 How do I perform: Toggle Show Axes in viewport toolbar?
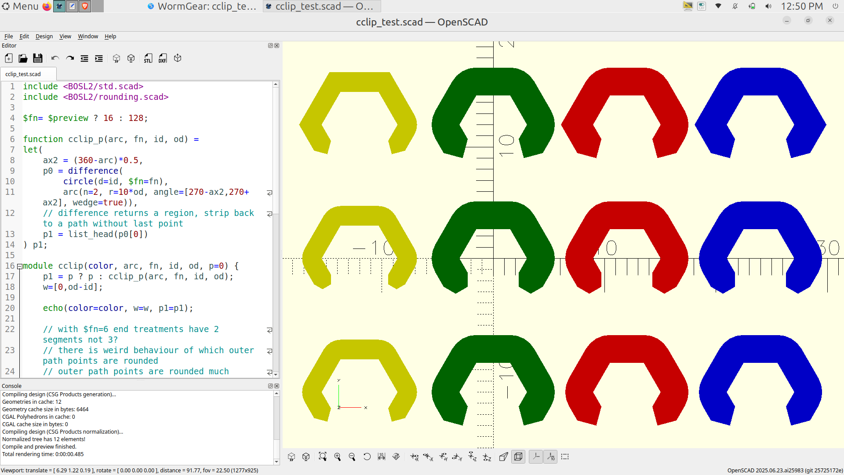pyautogui.click(x=536, y=457)
